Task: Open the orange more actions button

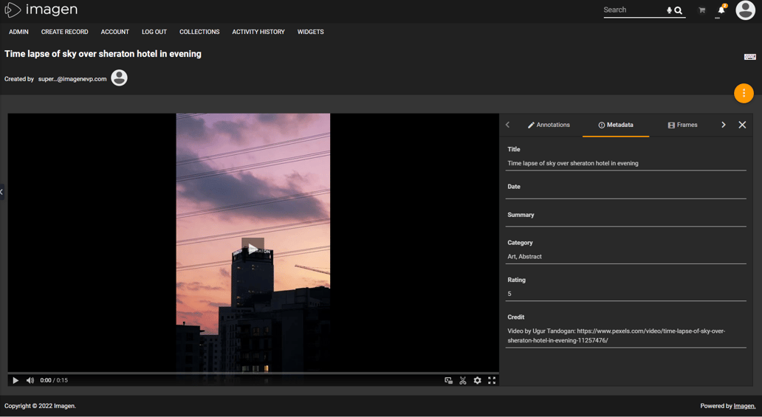Action: coord(744,93)
